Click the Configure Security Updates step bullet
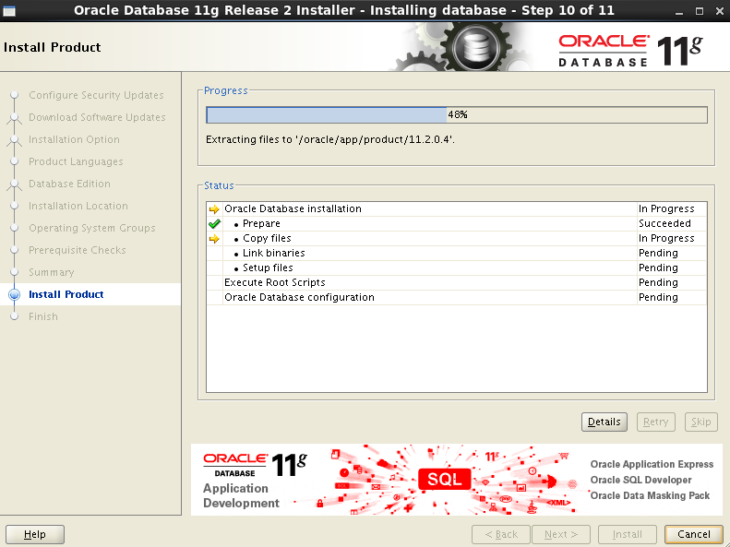 pos(15,95)
